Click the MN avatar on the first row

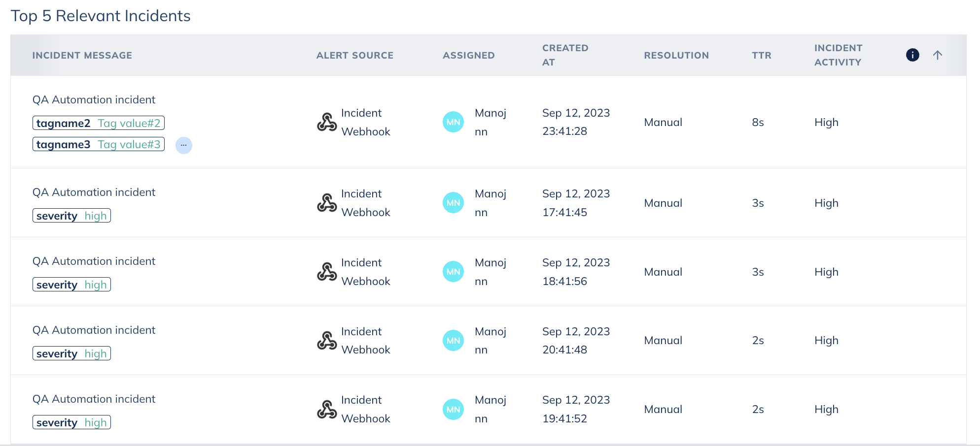(453, 122)
